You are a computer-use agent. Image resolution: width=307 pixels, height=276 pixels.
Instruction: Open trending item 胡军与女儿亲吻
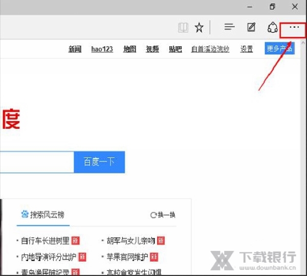tap(131, 241)
